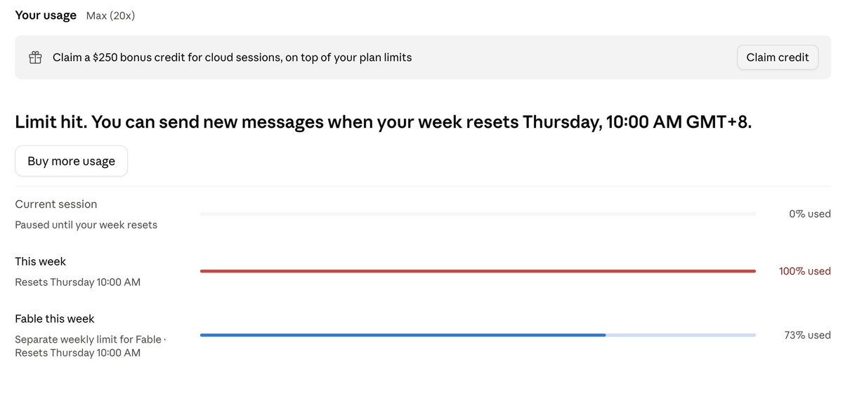This screenshot has height=394, width=843.
Task: Click the 73% used indicator
Action: (808, 335)
